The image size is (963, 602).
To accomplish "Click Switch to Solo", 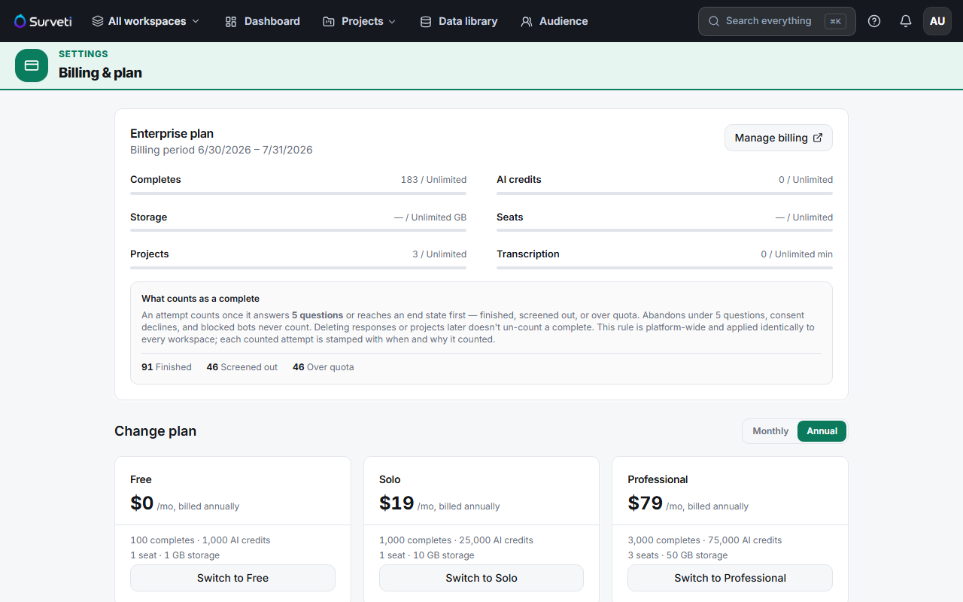I will [481, 578].
